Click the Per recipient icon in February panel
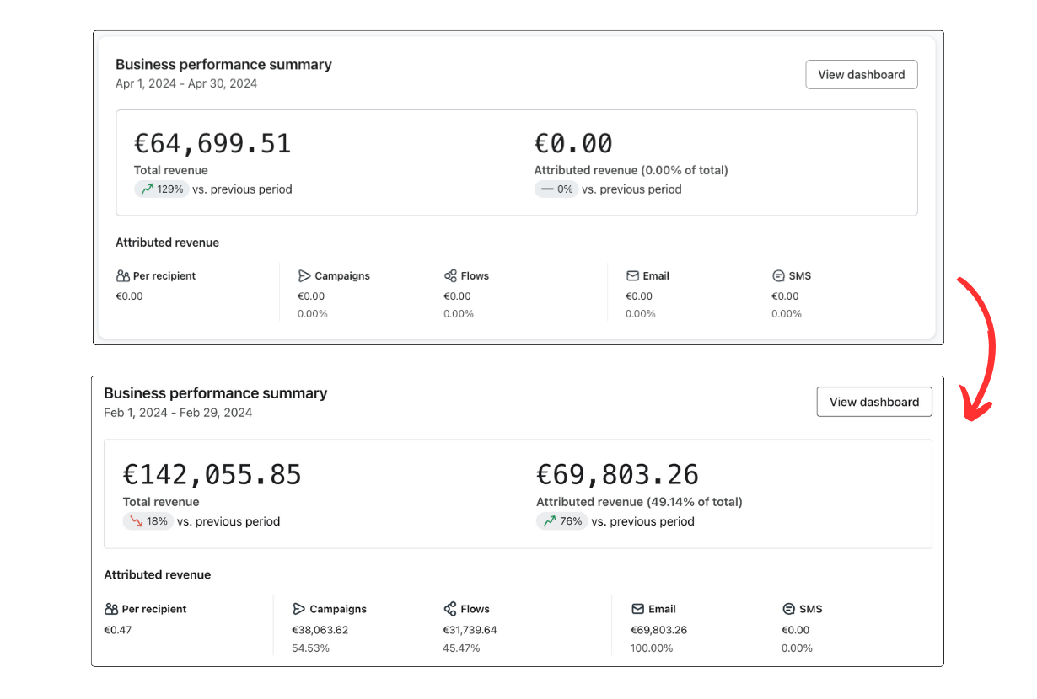This screenshot has width=1037, height=699. [111, 609]
